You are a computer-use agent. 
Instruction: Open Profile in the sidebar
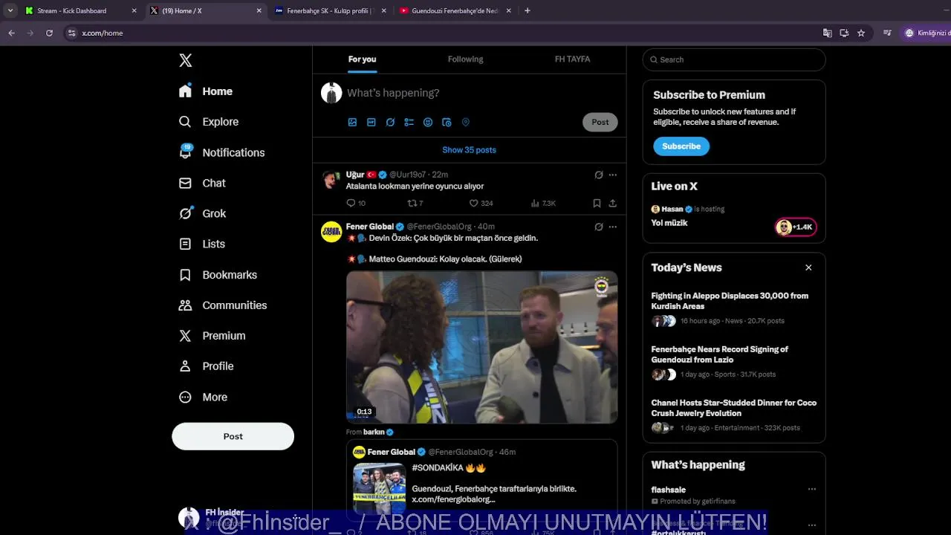pos(206,366)
